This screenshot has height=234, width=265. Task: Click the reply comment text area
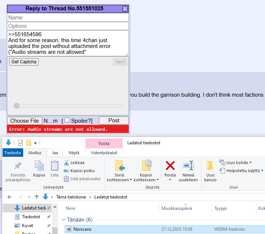(x=68, y=43)
